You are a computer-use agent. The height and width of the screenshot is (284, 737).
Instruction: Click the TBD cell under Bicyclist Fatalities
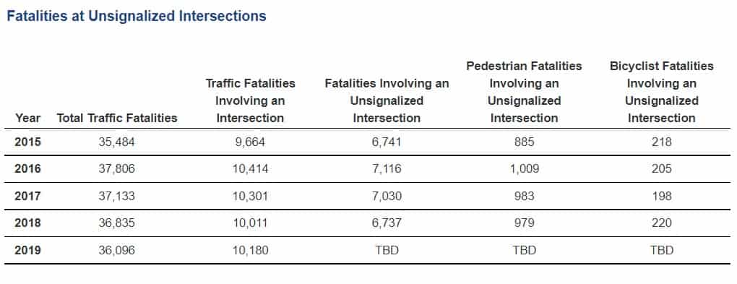click(662, 250)
